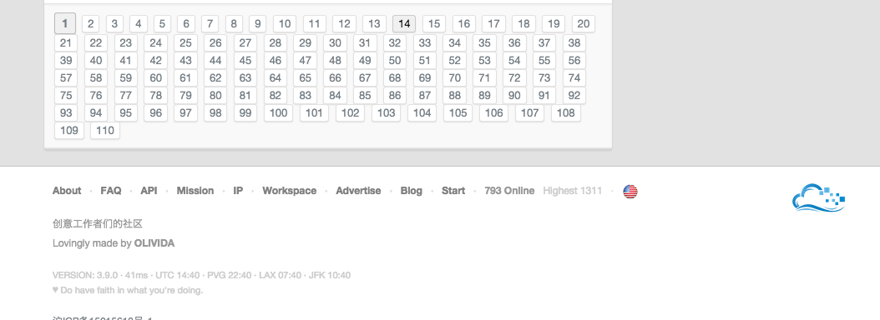The image size is (880, 320).
Task: Go to page 56
Action: click(x=574, y=61)
